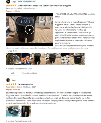101x123 pixels.
Task: Open Roby's dark fryer front photo
Action: pos(26,111)
